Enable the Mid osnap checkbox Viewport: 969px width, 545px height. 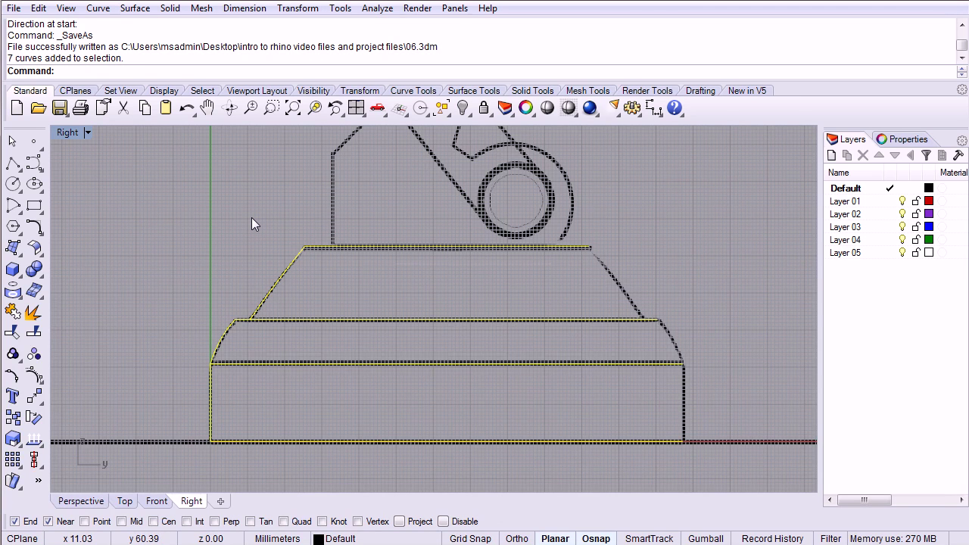click(x=122, y=522)
